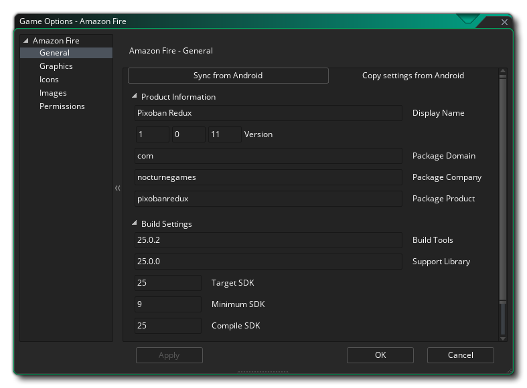Click the 'Version' label
527x388 pixels.
(258, 134)
